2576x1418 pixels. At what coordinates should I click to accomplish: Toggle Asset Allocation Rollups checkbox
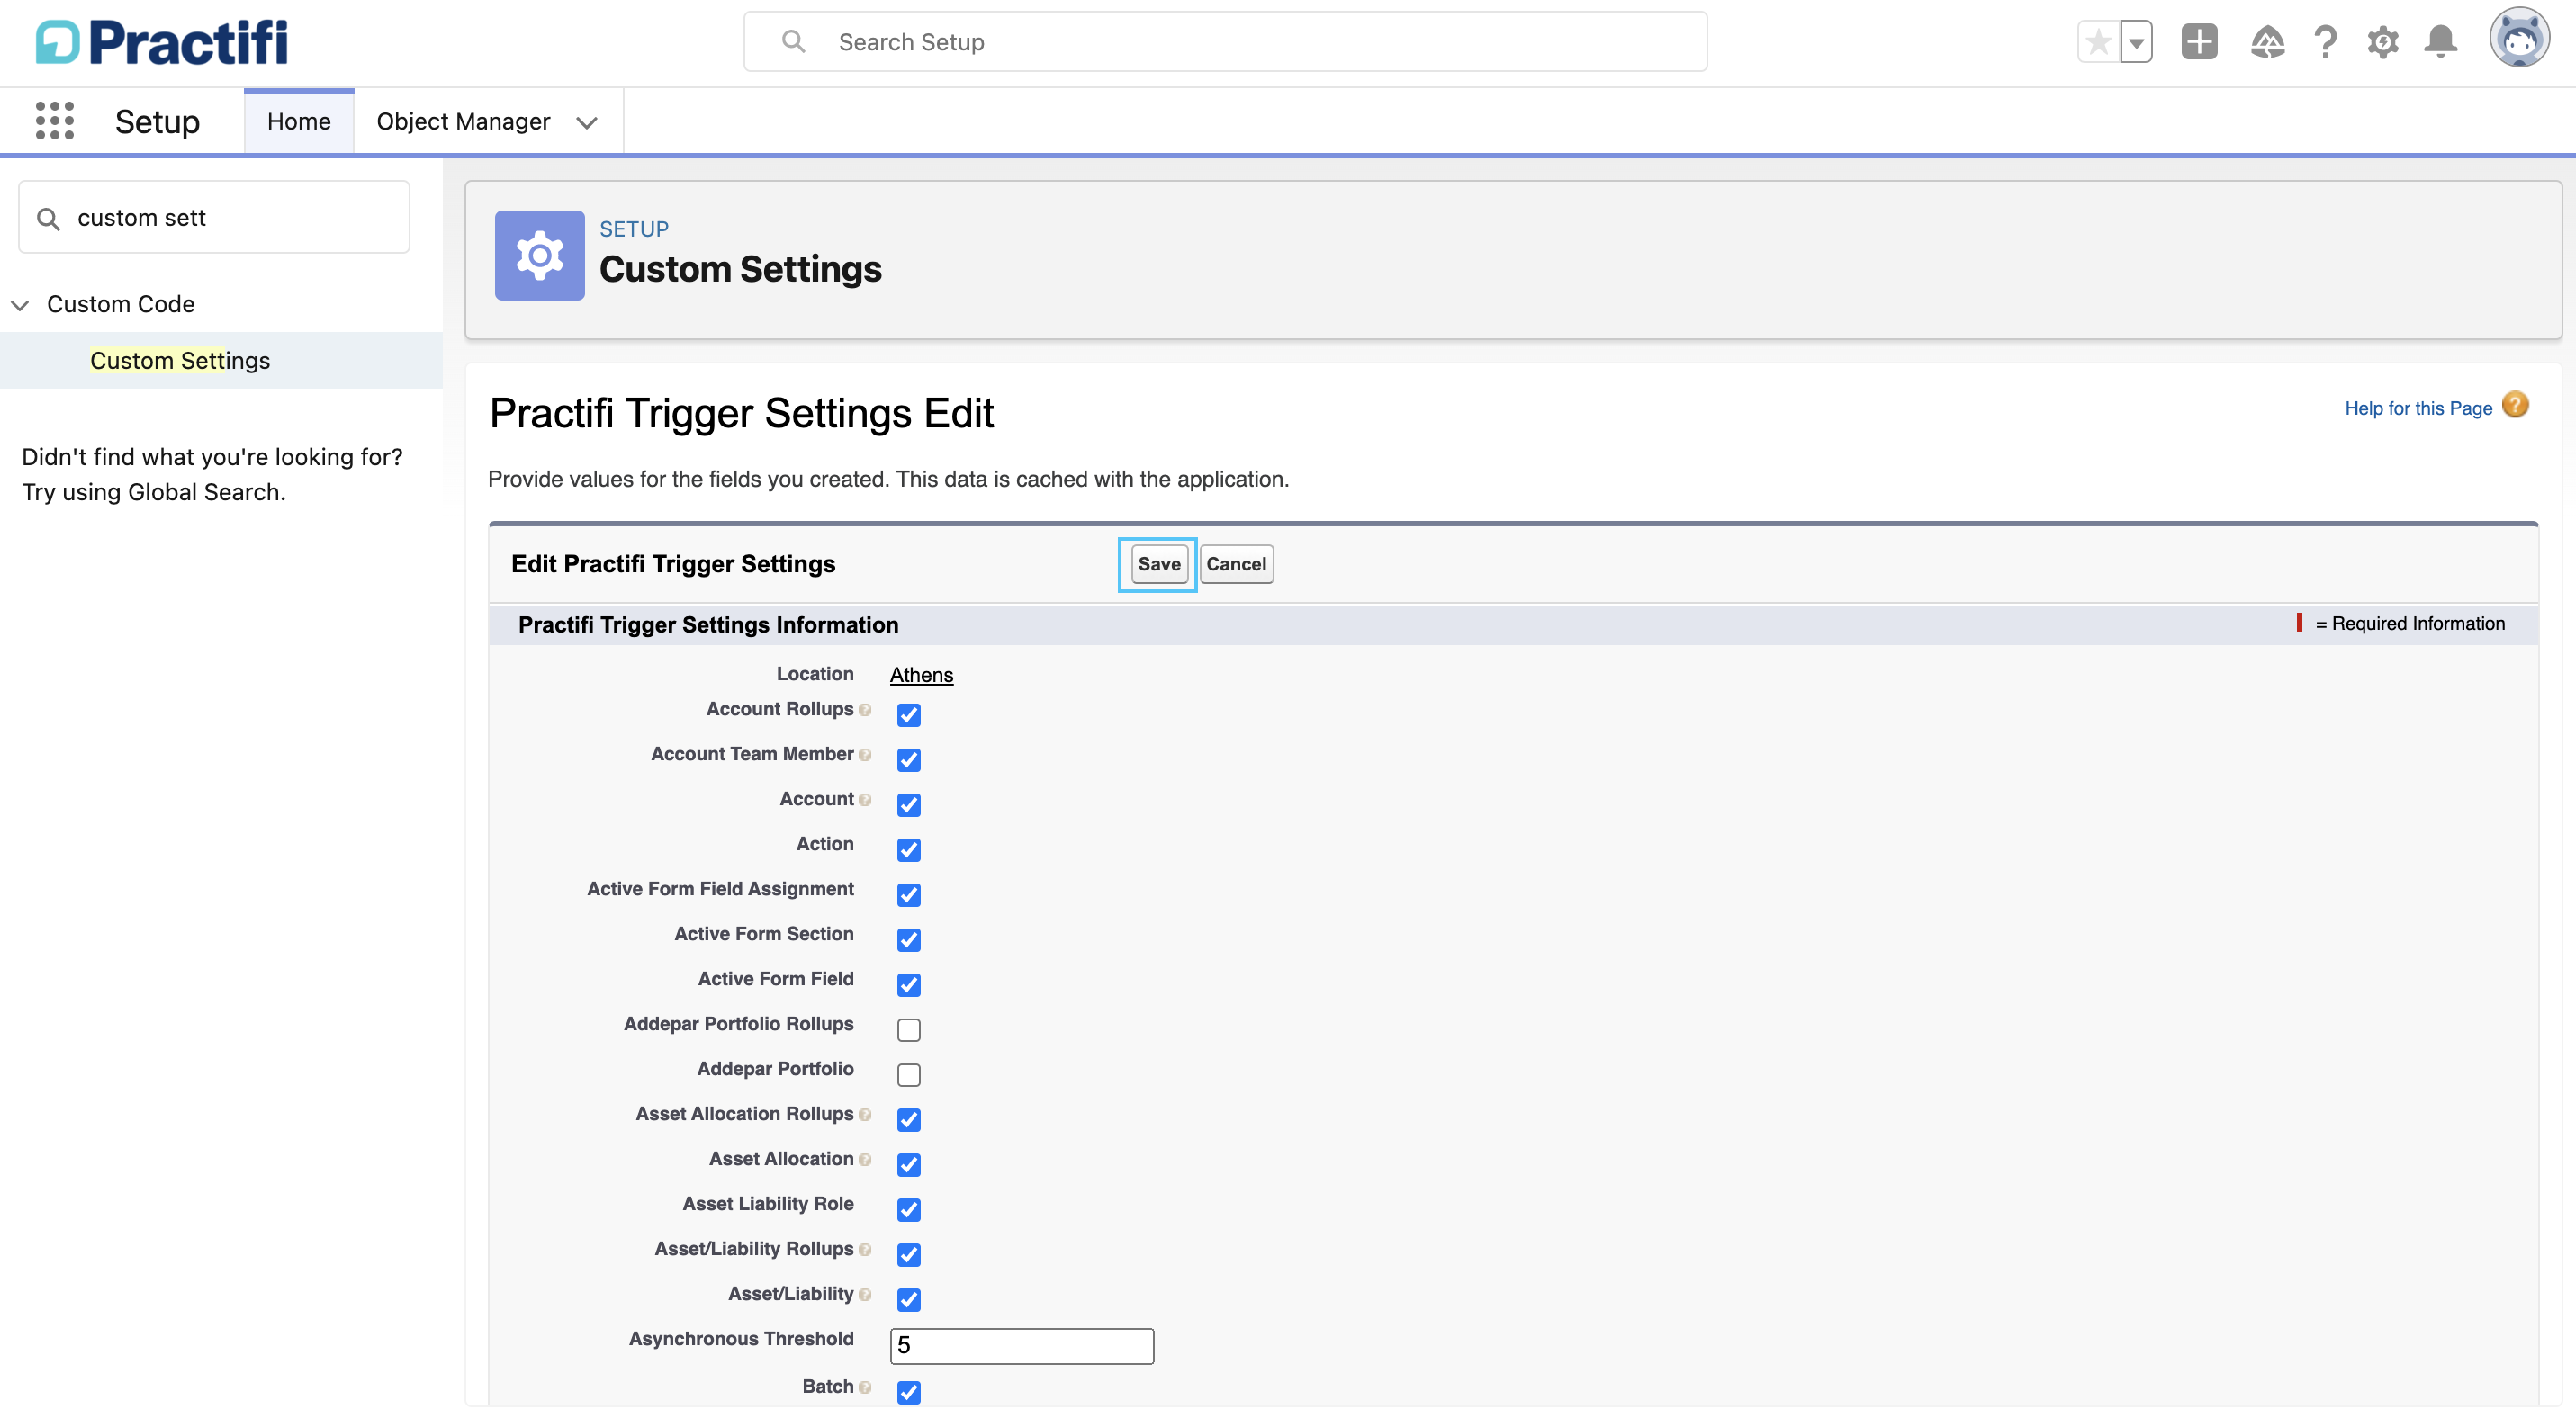coord(908,1120)
